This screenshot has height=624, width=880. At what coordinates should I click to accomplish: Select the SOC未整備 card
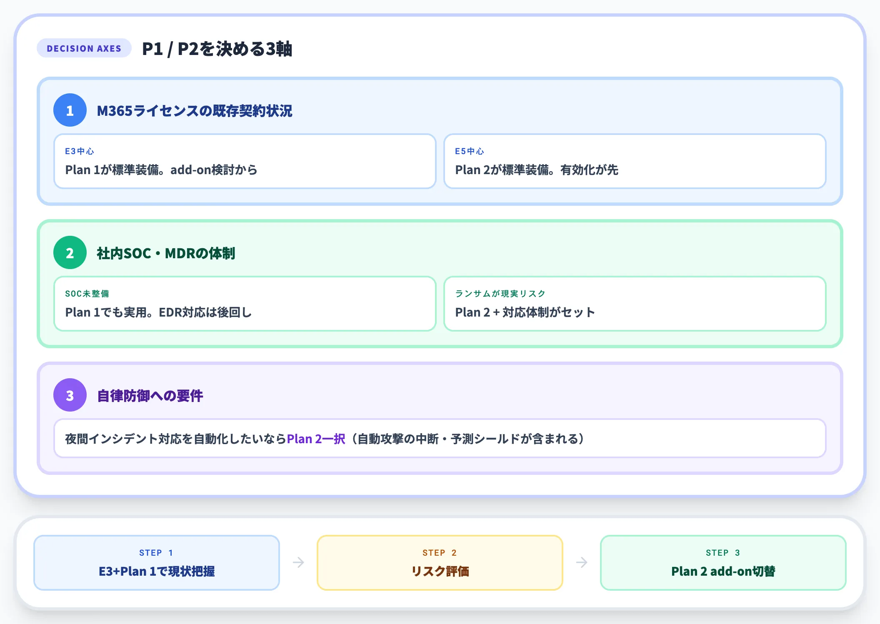pos(245,304)
